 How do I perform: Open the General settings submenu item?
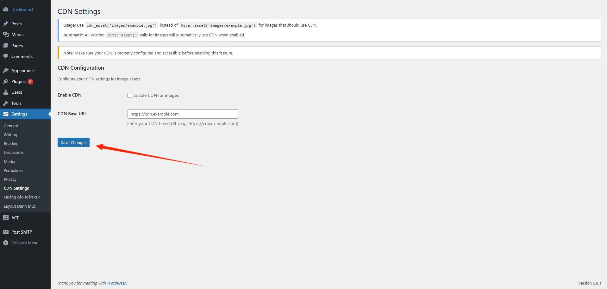coord(11,126)
